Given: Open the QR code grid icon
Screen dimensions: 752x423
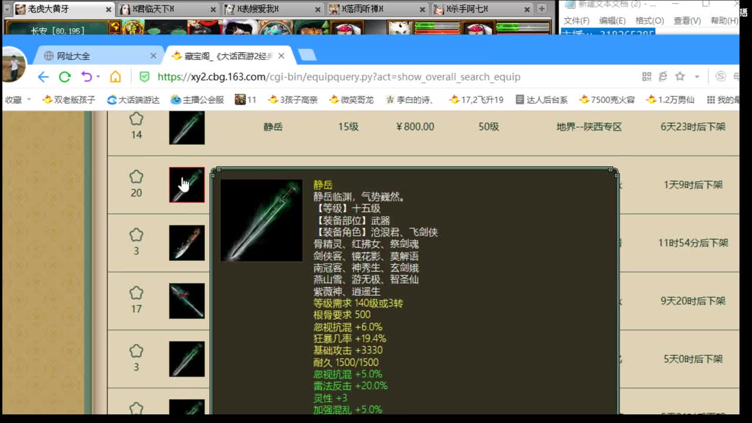Looking at the screenshot, I should [647, 77].
